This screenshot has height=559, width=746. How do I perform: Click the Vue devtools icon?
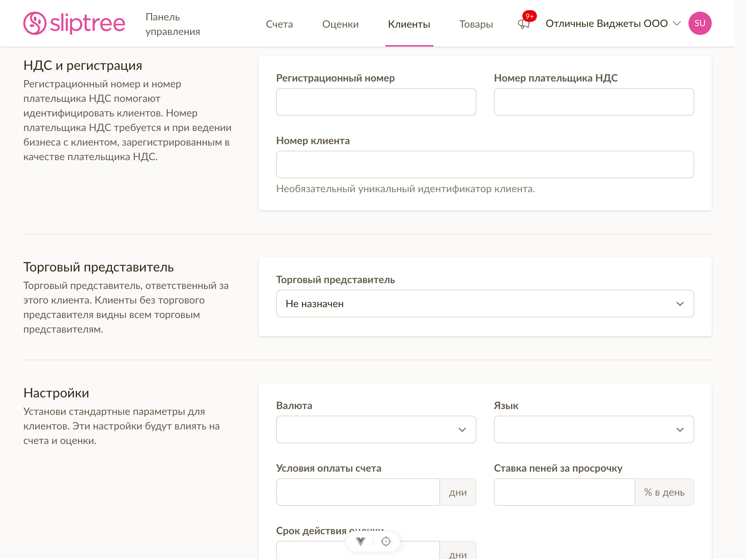coord(361,542)
